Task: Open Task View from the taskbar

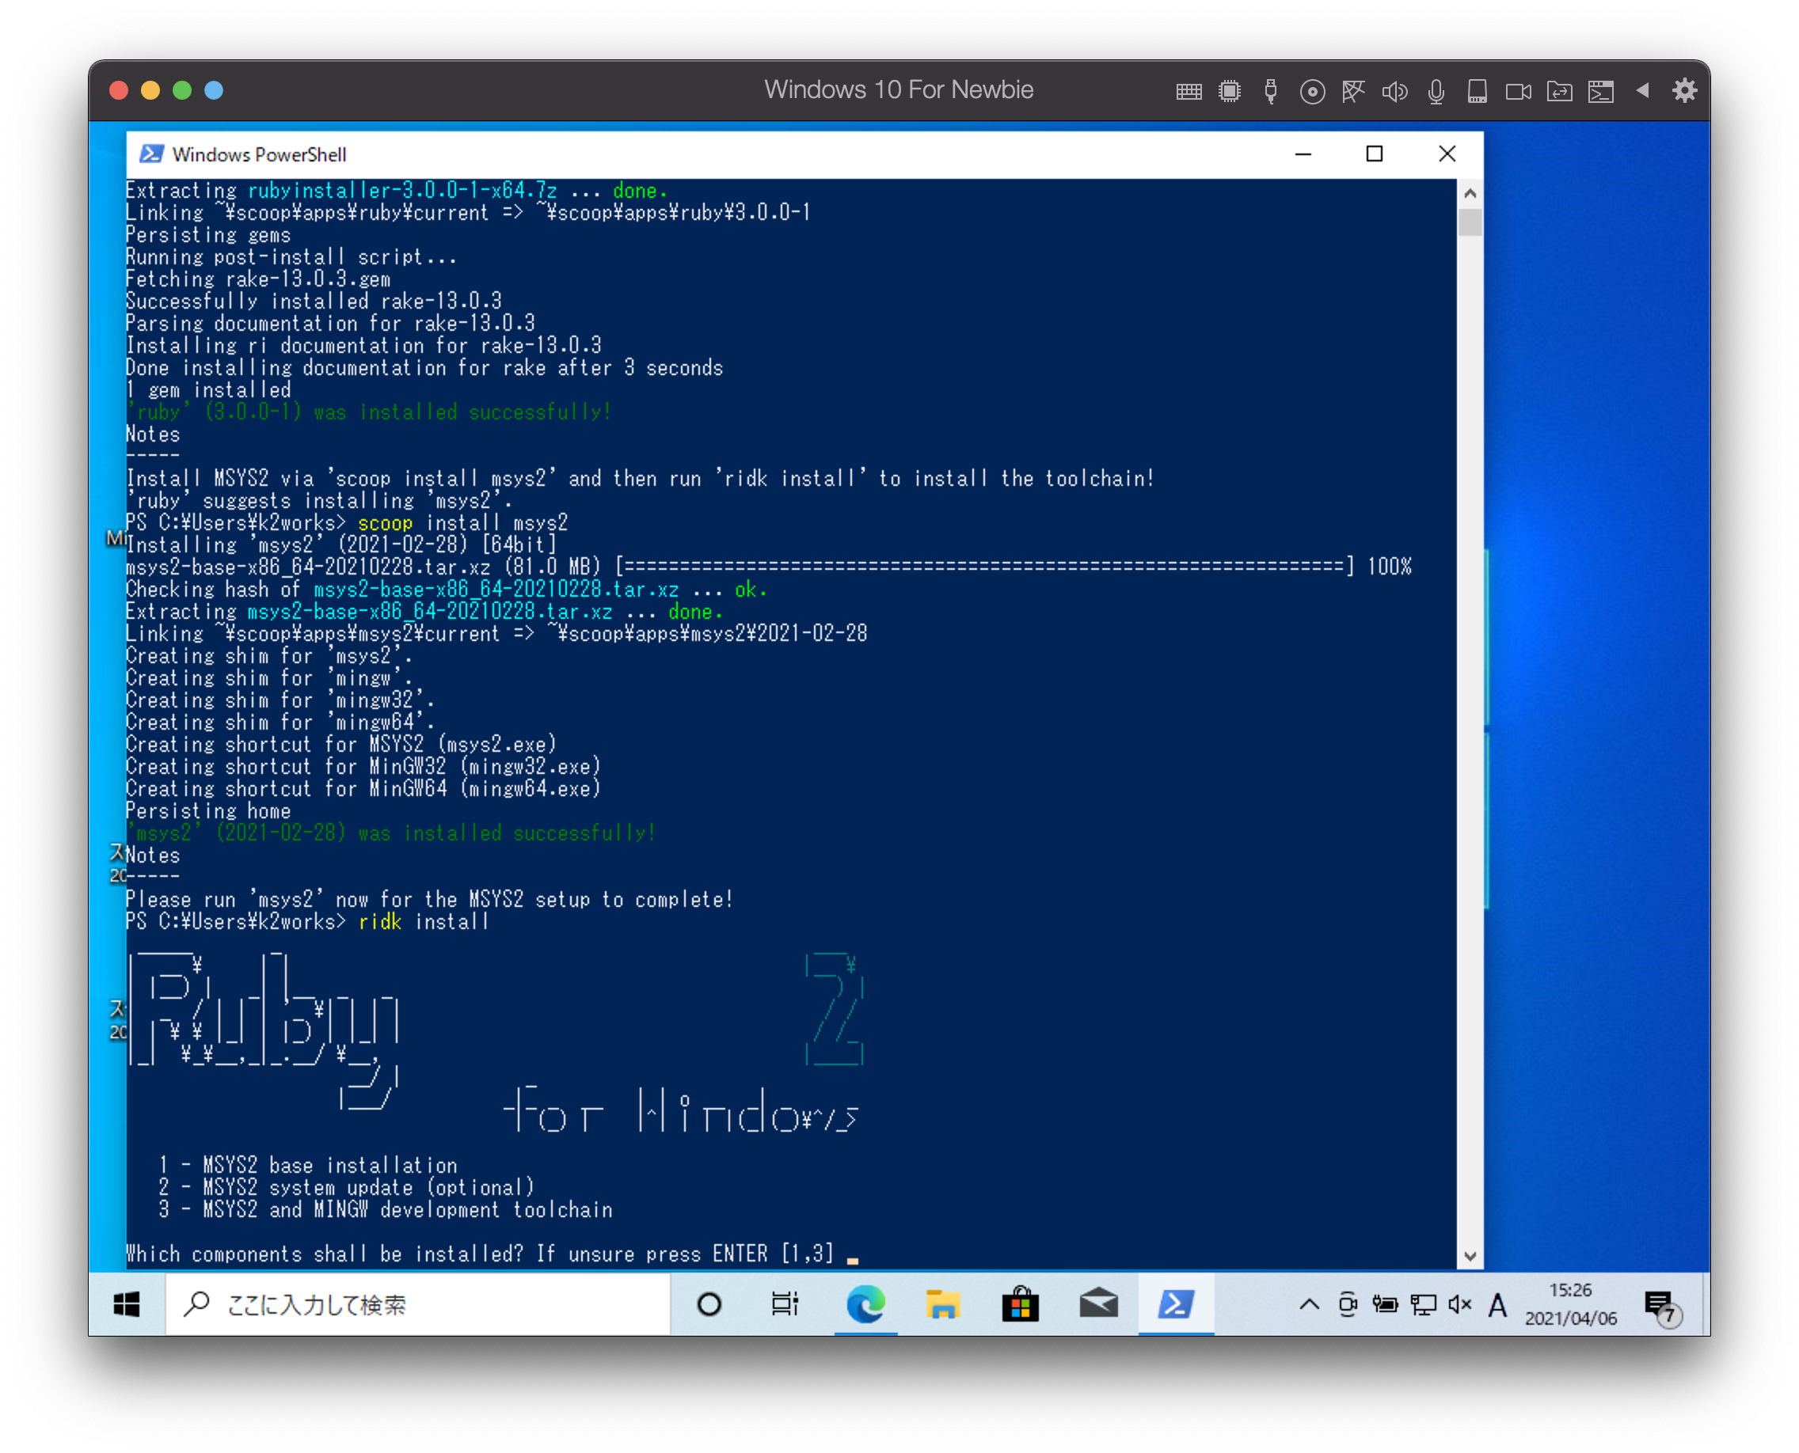Action: pyautogui.click(x=785, y=1304)
